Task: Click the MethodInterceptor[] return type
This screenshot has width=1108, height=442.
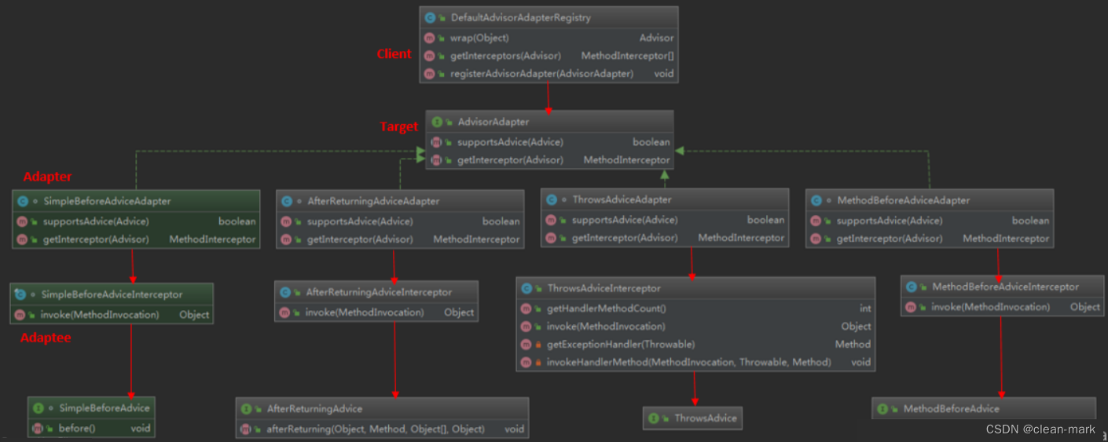Action: (x=627, y=56)
